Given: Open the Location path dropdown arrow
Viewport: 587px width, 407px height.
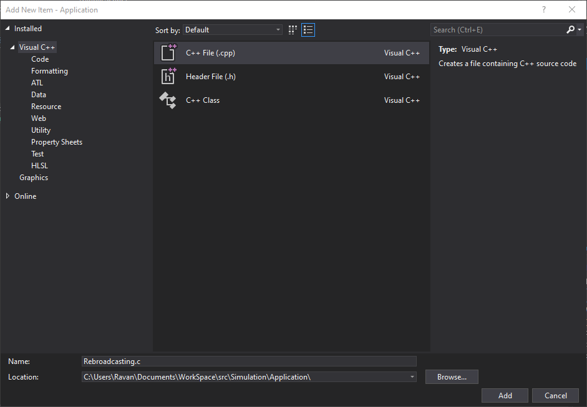Looking at the screenshot, I should pos(412,376).
